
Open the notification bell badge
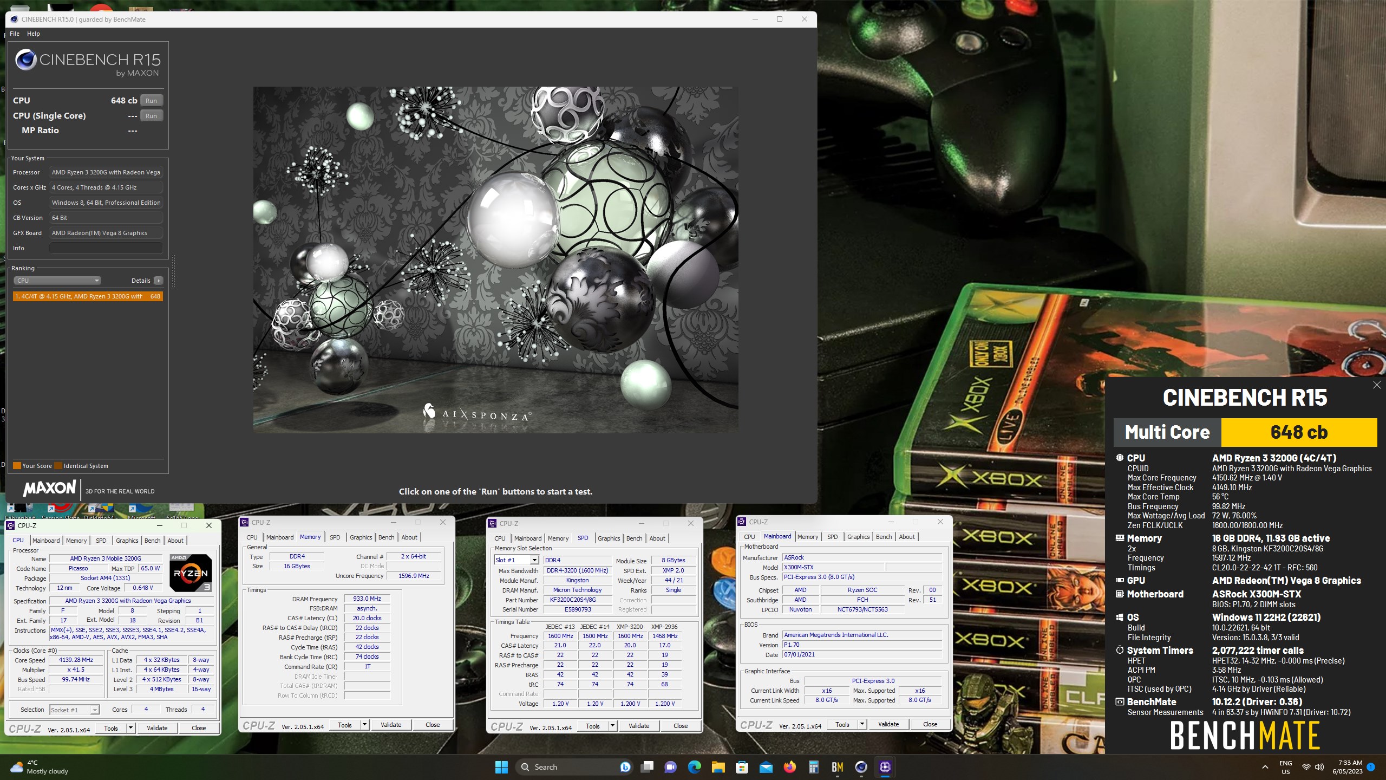coord(1371,767)
